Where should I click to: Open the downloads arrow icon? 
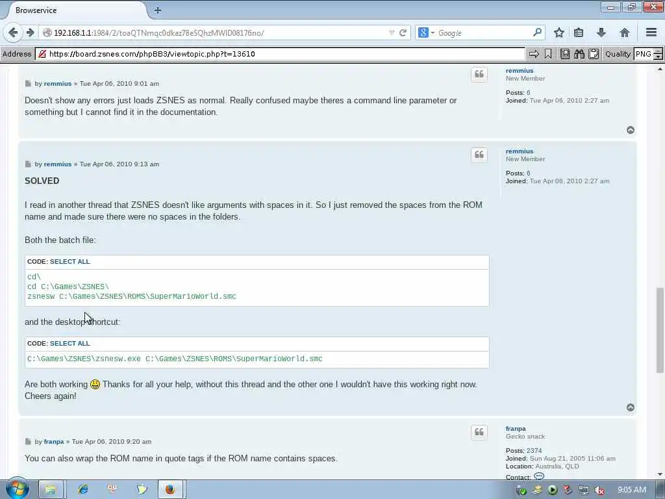click(601, 32)
